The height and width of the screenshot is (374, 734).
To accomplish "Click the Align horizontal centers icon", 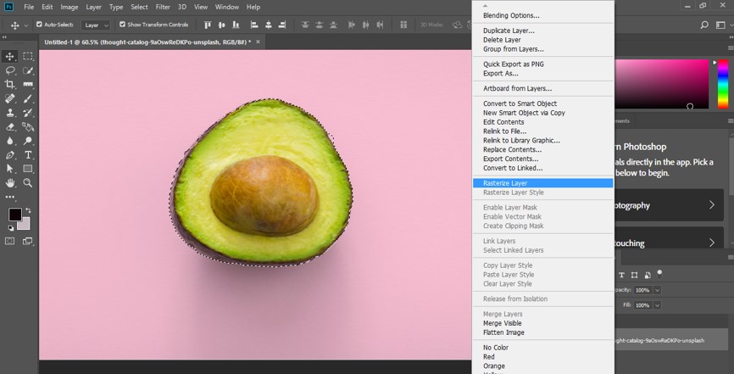I will point(268,25).
